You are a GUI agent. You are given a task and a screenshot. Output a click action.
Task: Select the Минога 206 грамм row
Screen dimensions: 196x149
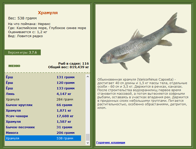click(x=43, y=133)
